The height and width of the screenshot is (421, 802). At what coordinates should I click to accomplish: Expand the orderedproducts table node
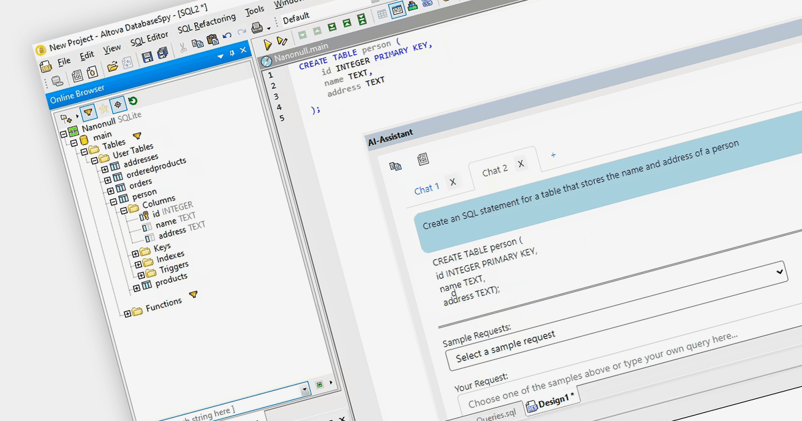pyautogui.click(x=108, y=180)
